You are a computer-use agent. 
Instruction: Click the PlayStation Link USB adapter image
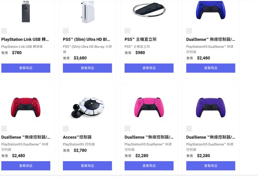[26, 12]
